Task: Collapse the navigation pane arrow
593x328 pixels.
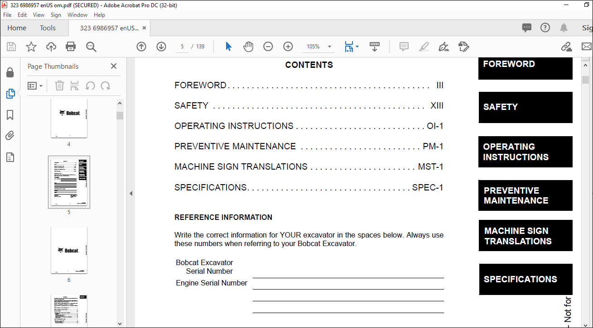Action: tap(131, 193)
